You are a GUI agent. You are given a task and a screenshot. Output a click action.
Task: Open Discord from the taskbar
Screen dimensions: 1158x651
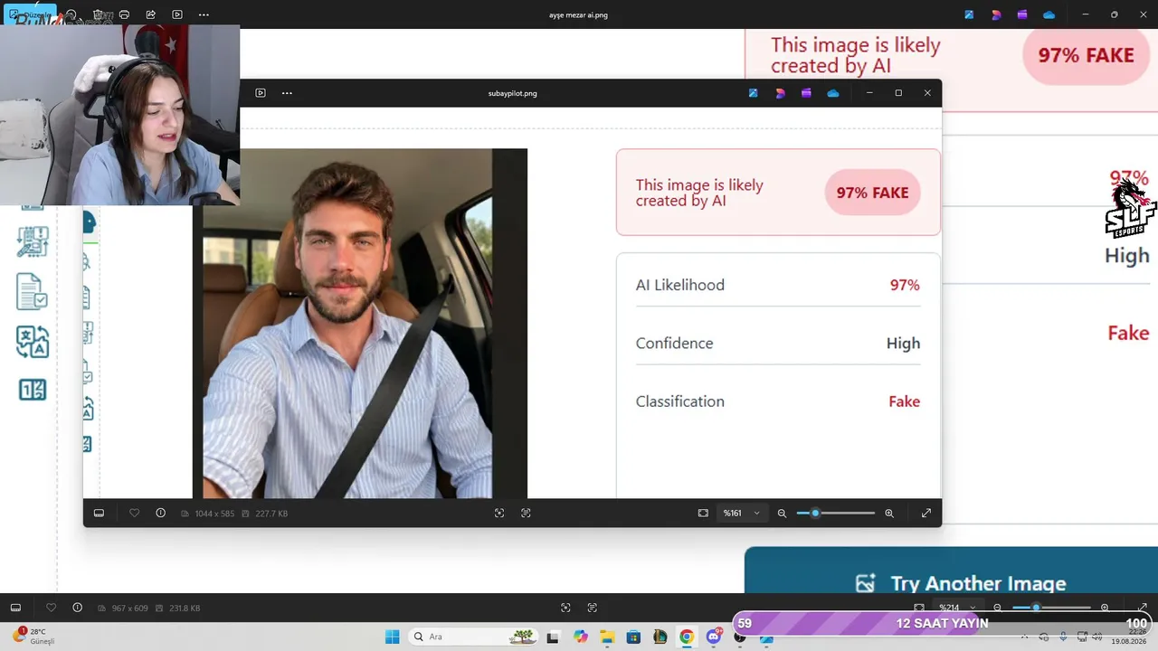click(714, 637)
